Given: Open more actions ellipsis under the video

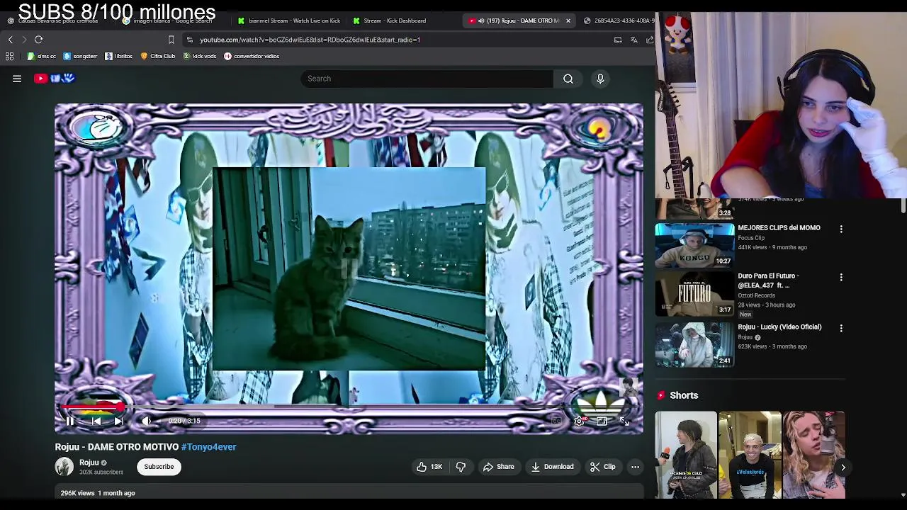Looking at the screenshot, I should (x=635, y=467).
